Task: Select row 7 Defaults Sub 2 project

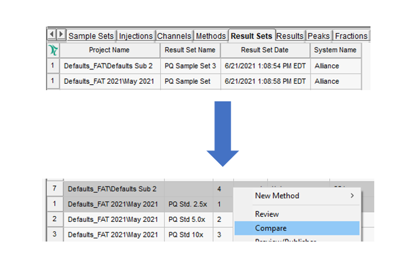Action: click(x=113, y=189)
